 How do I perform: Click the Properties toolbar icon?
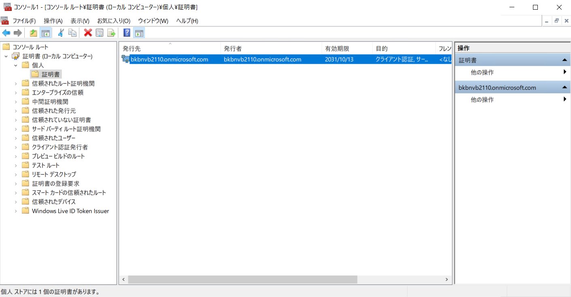[x=100, y=33]
